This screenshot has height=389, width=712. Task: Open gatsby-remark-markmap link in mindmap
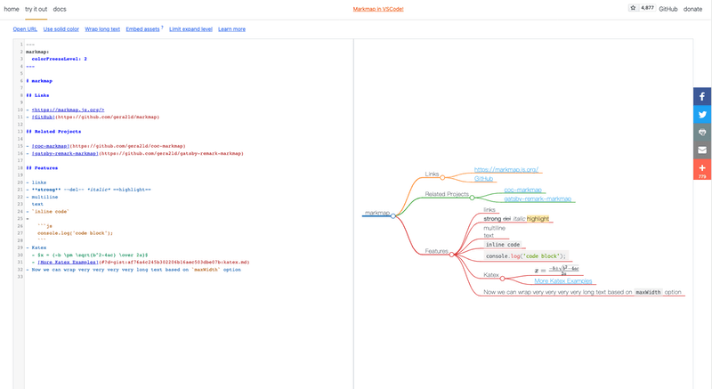pos(538,199)
